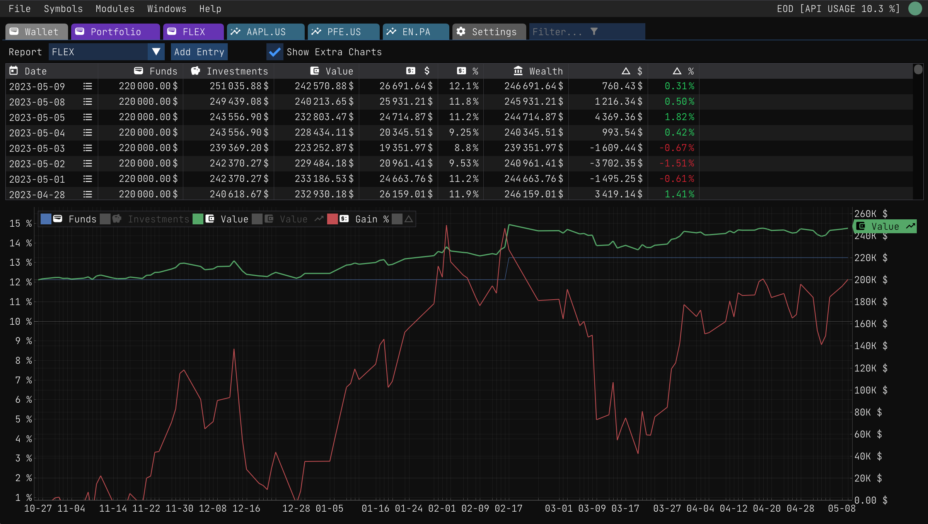
Task: Click the bank icon in Wealth header
Action: [x=518, y=71]
